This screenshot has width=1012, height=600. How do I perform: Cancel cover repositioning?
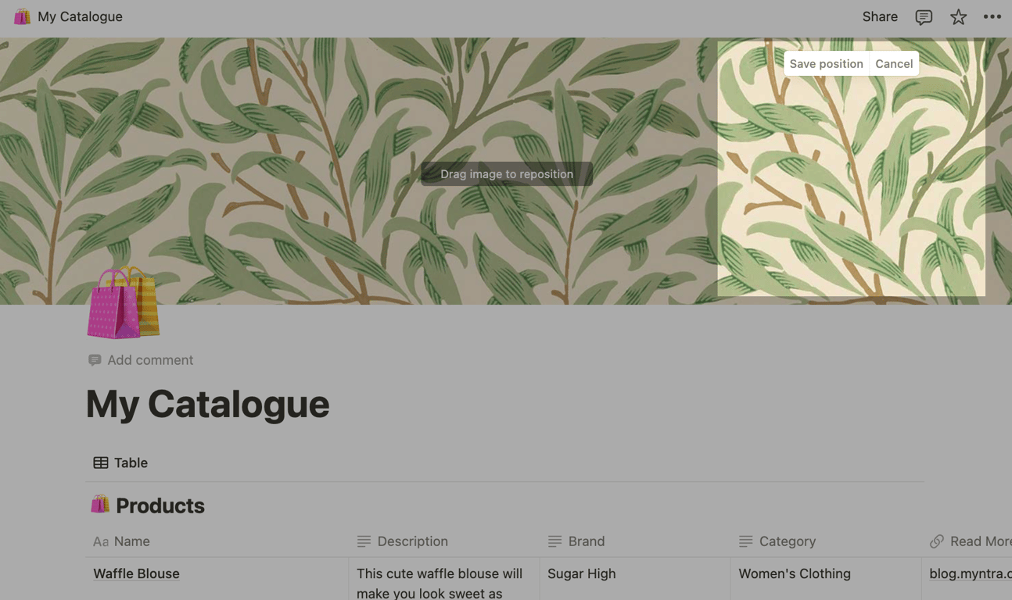(894, 64)
